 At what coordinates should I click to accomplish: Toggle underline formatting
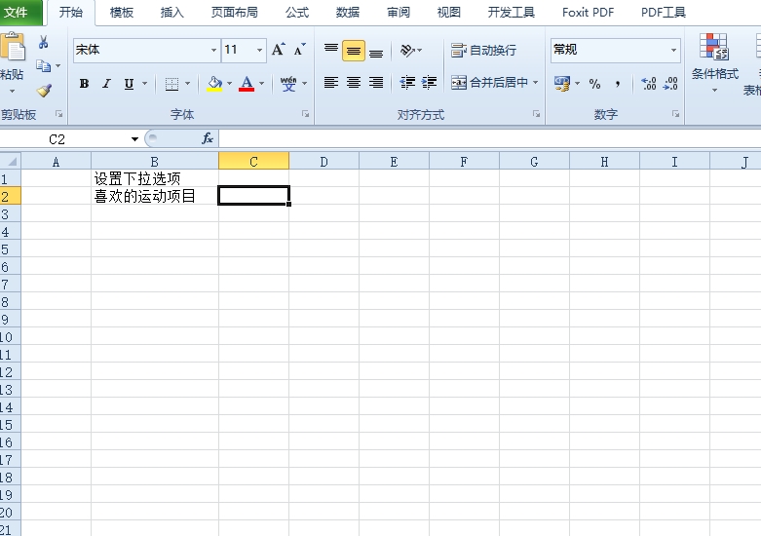point(129,84)
